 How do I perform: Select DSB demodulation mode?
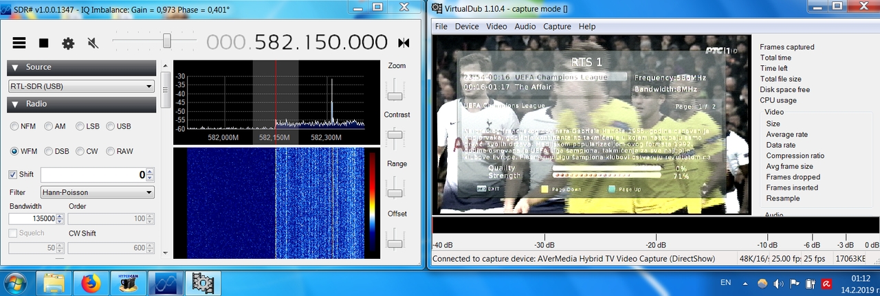click(56, 151)
